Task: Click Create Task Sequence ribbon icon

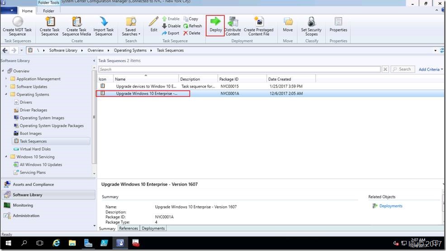Action: click(50, 22)
